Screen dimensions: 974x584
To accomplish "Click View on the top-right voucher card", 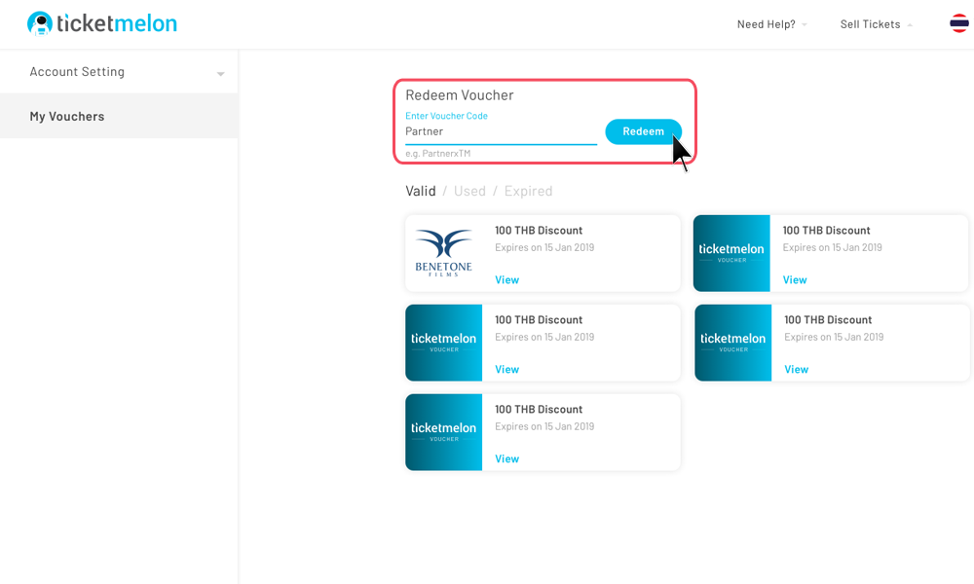I will [795, 279].
